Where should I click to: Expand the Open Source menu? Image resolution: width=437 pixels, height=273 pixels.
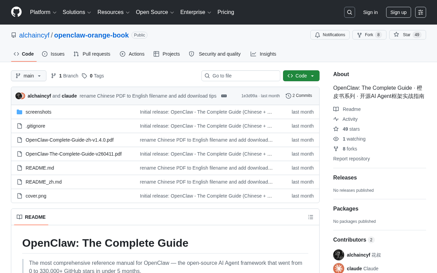(155, 12)
